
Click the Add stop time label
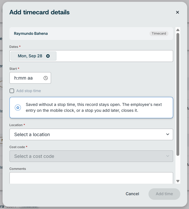click(29, 91)
